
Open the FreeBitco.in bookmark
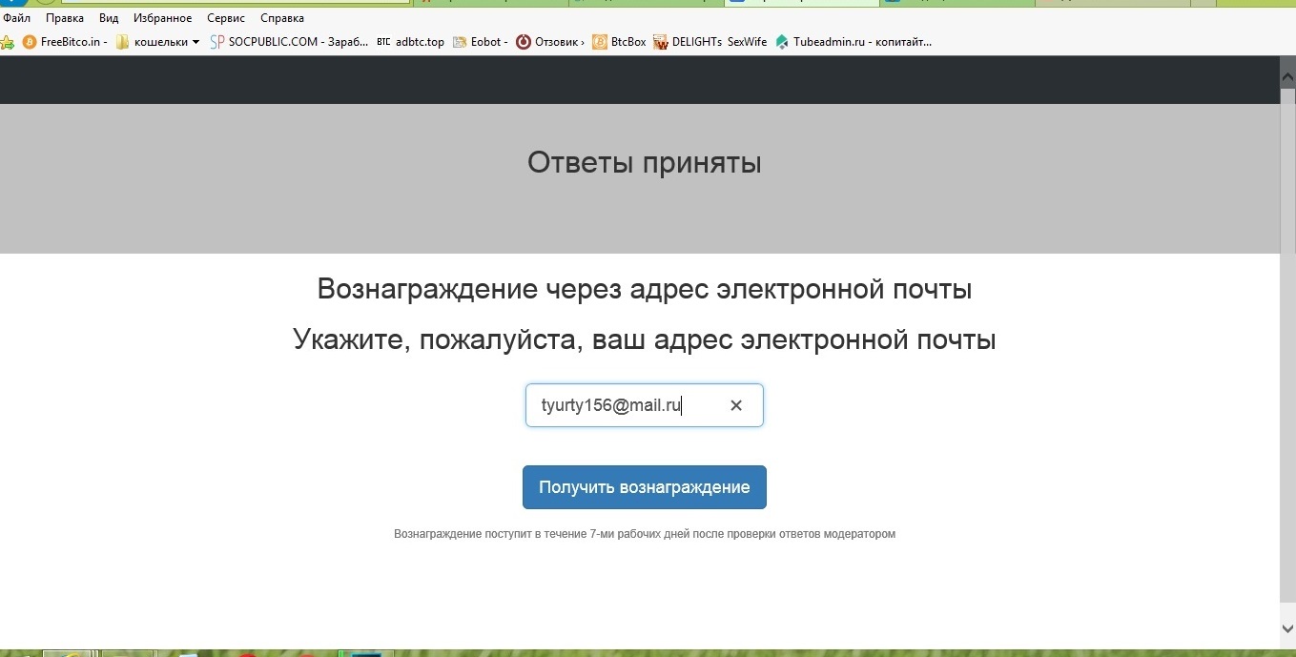[x=65, y=42]
